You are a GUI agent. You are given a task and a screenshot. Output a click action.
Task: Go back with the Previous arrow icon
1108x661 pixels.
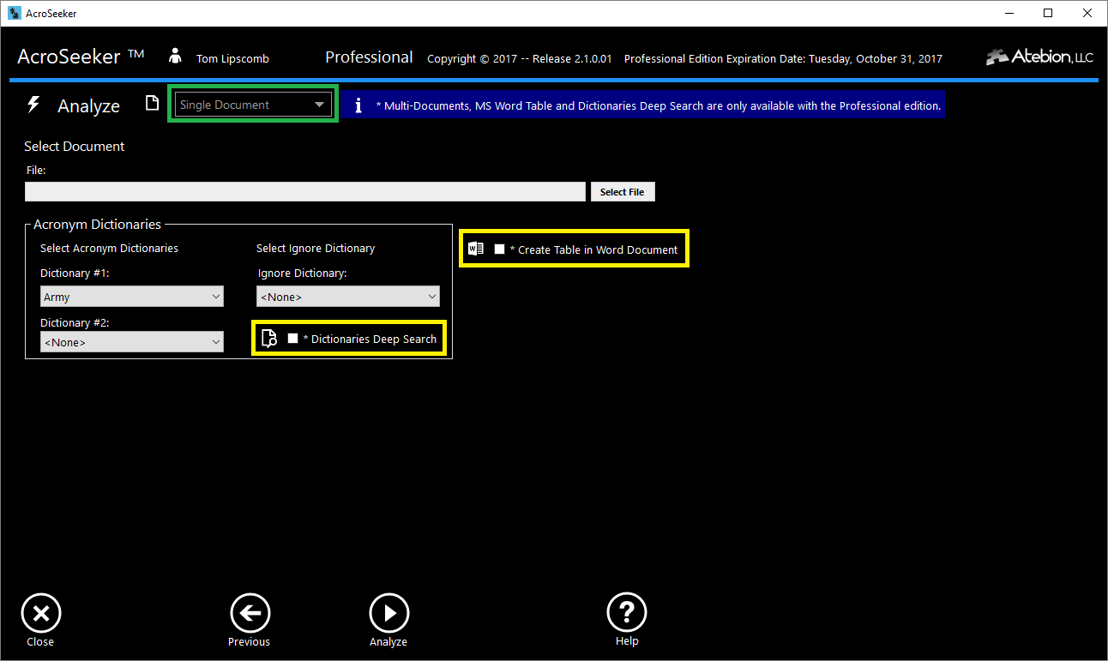tap(250, 613)
